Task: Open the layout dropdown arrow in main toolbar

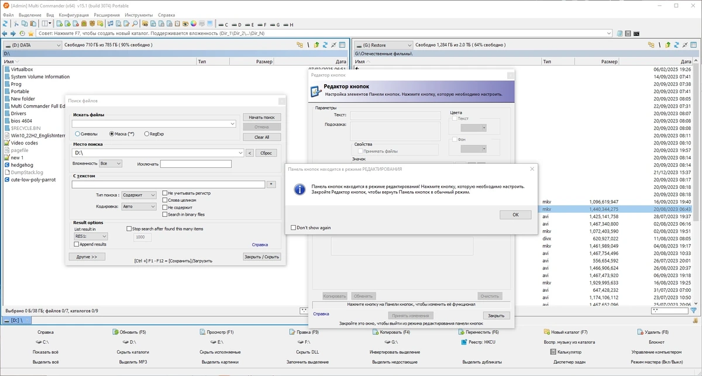Action: click(50, 24)
